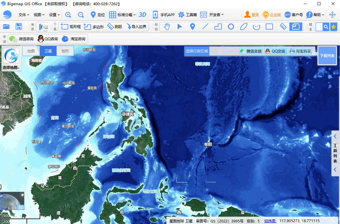Click the QQ交谈 button on map
Viewport: 340px width, 224px height.
tap(275, 51)
